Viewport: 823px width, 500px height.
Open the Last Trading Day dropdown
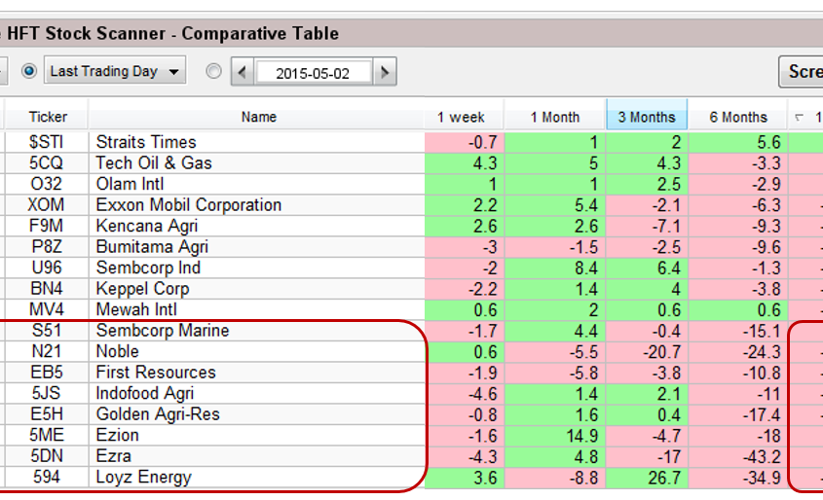(175, 71)
